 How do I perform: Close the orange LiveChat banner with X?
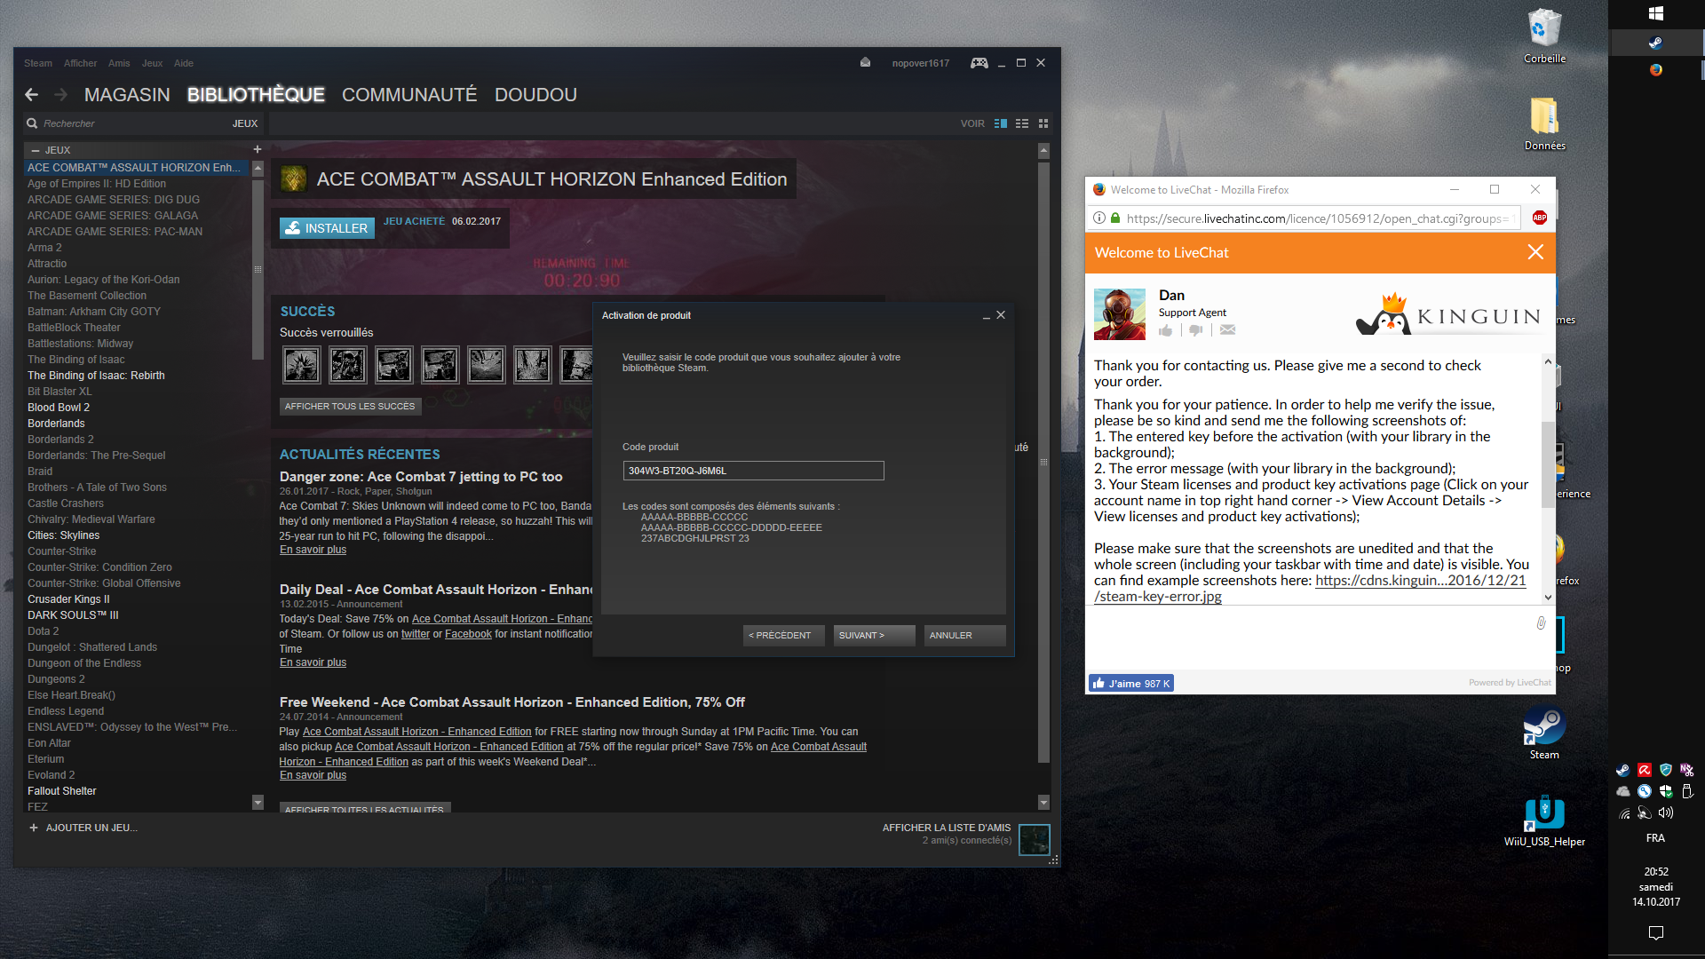1535,252
